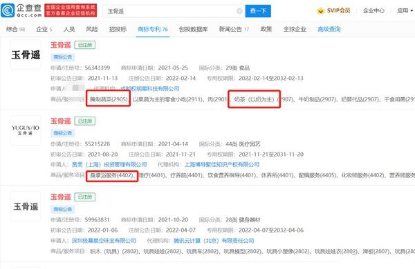
Task: Open the 玉骨遥 trademark thumbnail for 59963831
Action: pos(26,206)
